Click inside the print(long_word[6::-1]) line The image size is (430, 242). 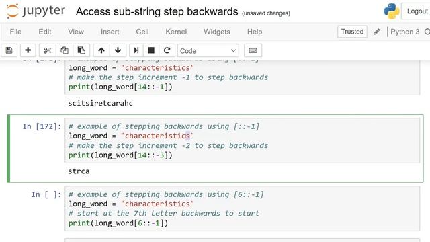[x=118, y=223]
